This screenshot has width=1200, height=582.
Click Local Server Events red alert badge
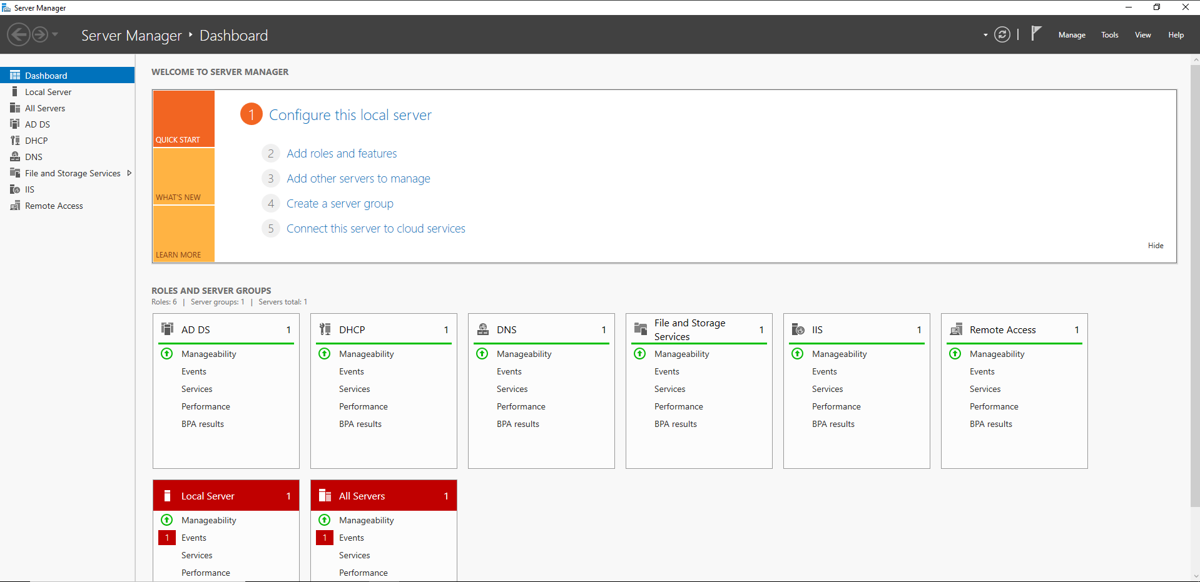tap(167, 538)
